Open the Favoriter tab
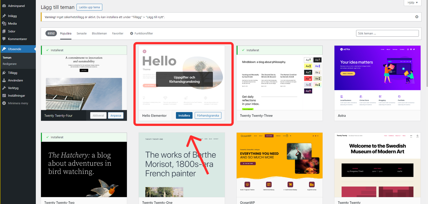The image size is (428, 204). coord(118,33)
